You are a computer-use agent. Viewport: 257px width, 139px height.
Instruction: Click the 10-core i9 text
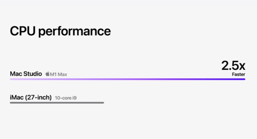coord(66,98)
